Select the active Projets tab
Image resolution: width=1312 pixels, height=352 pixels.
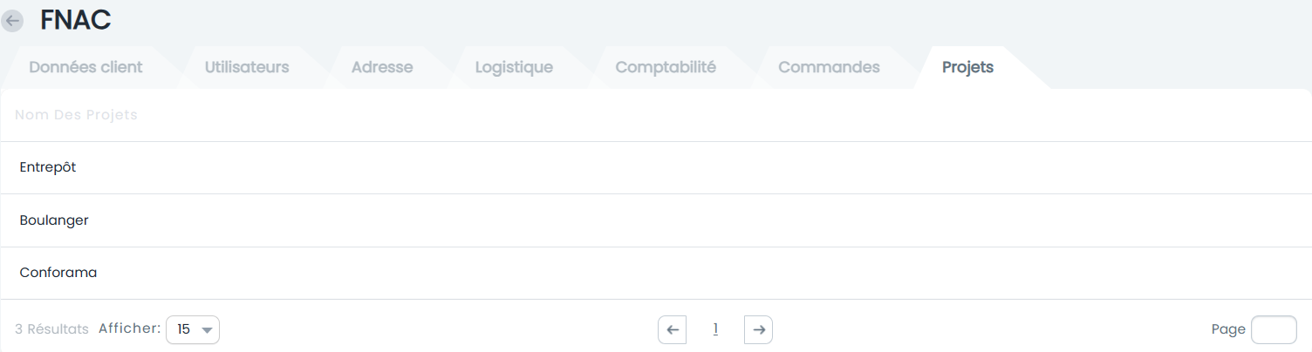tap(967, 67)
